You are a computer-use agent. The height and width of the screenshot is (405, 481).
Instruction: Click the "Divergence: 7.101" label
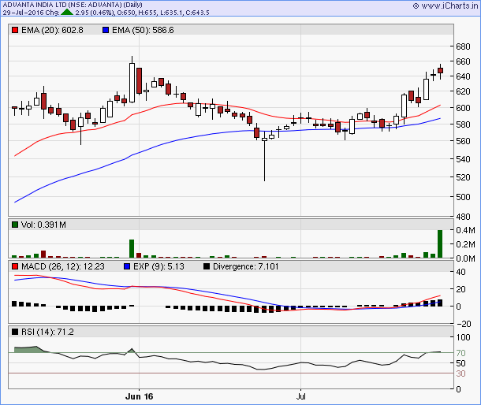click(246, 266)
